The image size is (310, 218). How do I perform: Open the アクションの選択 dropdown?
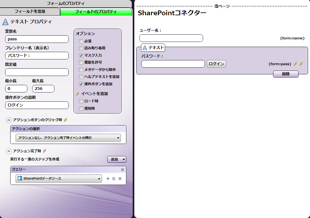point(68,138)
